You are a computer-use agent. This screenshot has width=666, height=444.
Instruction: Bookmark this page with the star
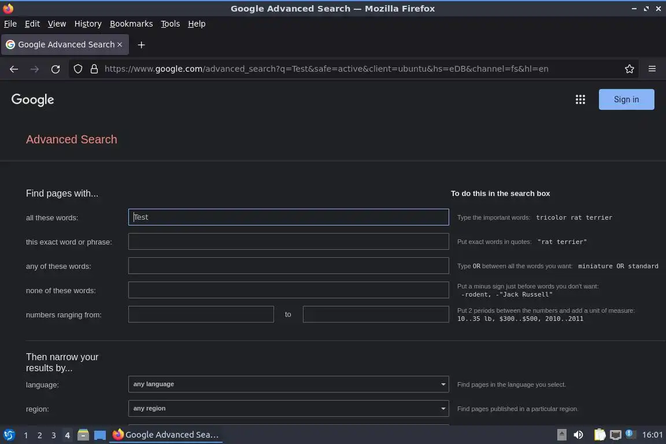pos(630,69)
